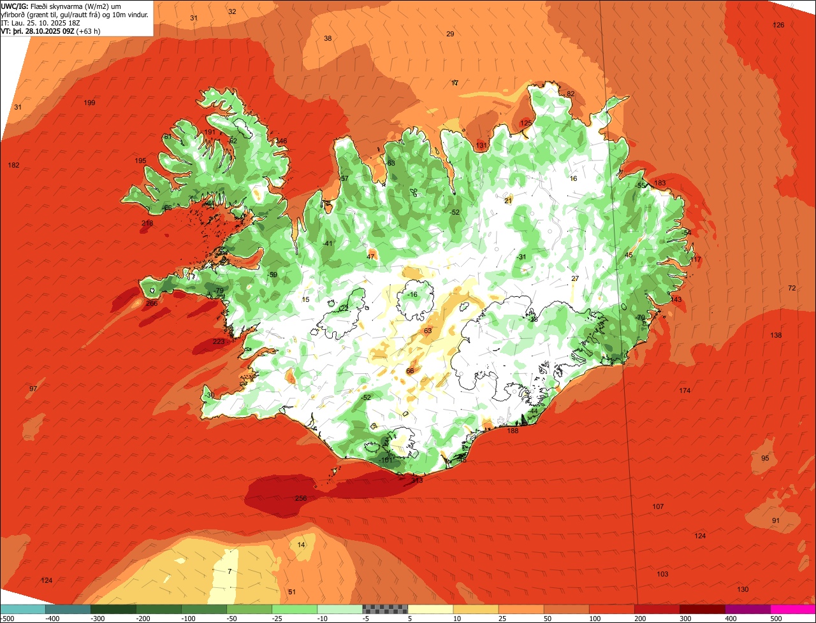Click the purple 400 to 500 legend swatch
Screen dimensions: 816x623
pyautogui.click(x=748, y=610)
